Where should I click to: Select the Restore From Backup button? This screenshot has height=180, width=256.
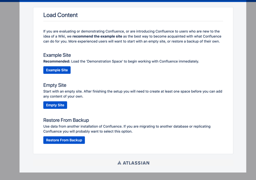pos(64,140)
